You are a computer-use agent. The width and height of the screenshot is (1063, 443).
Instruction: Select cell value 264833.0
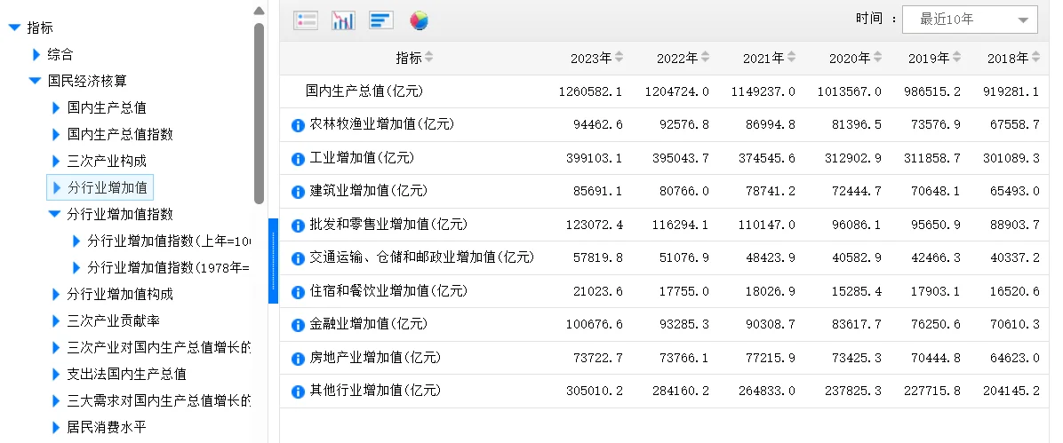click(x=767, y=391)
